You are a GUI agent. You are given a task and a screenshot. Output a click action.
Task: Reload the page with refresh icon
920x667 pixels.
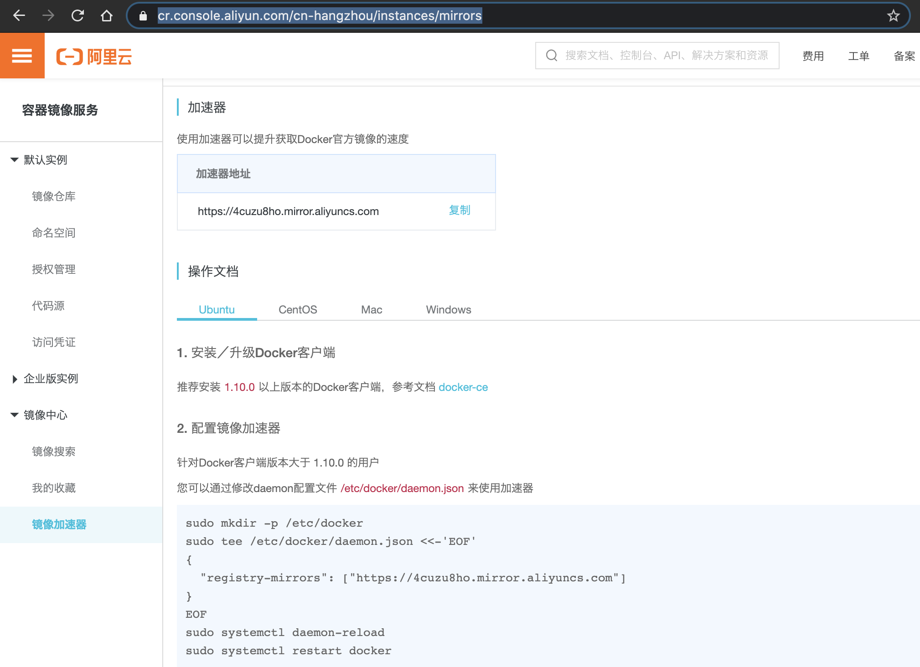click(78, 15)
